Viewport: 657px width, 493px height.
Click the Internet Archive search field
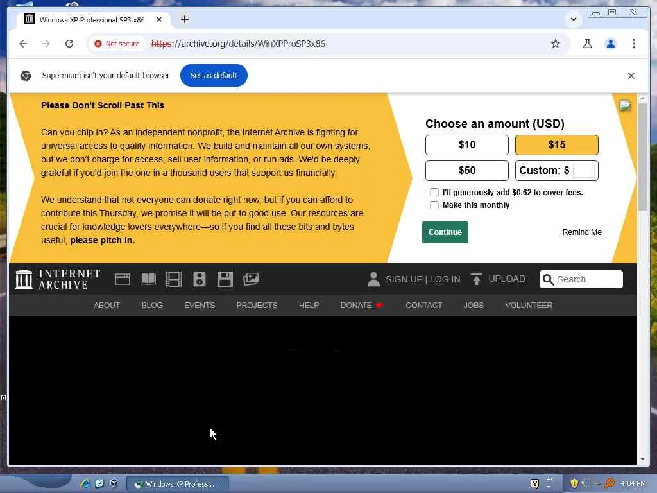point(581,279)
